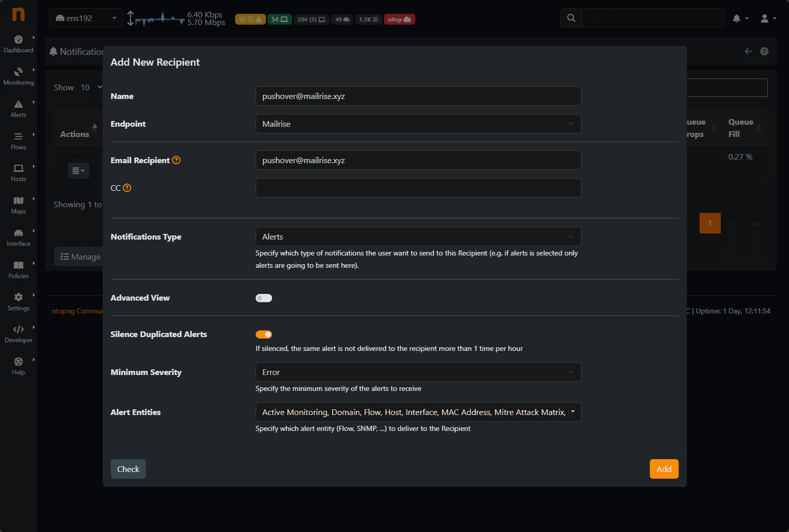Disable Silence Duplicated Alerts
The image size is (789, 532).
point(264,334)
